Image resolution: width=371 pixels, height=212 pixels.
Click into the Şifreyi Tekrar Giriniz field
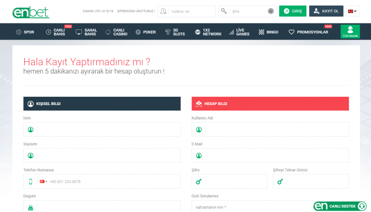click(x=311, y=181)
